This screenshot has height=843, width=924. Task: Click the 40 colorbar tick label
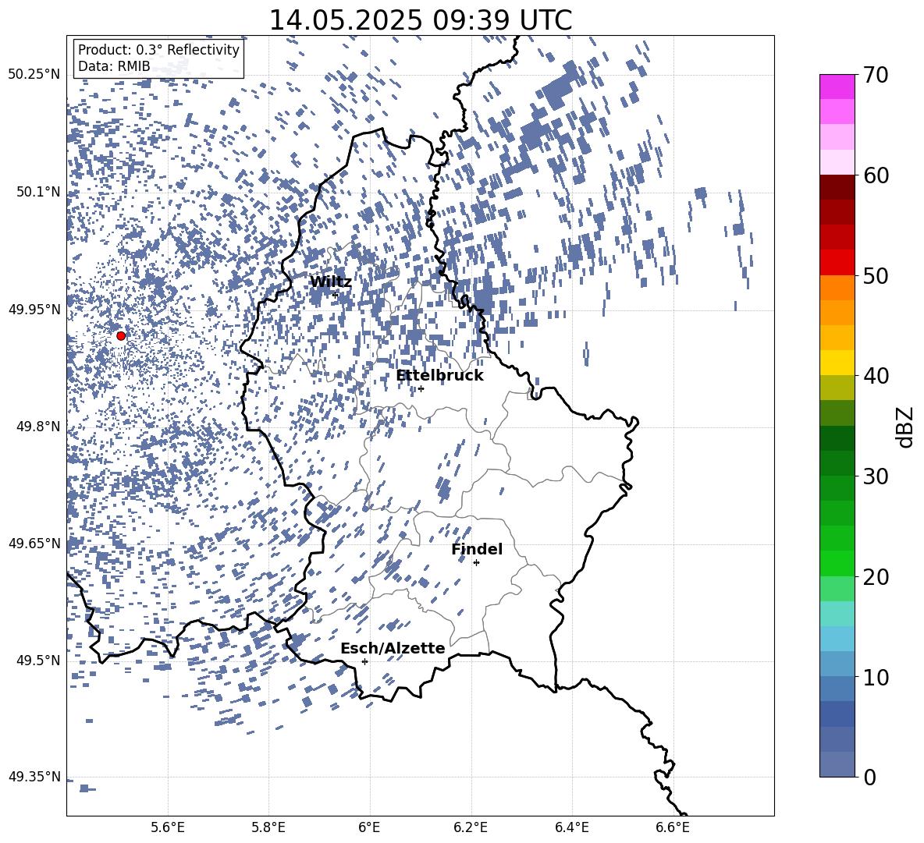point(876,376)
